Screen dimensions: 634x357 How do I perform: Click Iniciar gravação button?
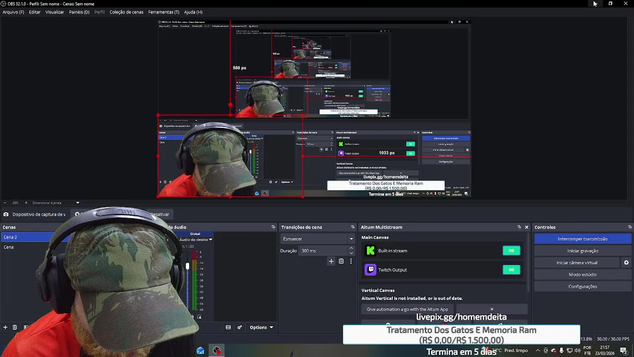pyautogui.click(x=582, y=251)
